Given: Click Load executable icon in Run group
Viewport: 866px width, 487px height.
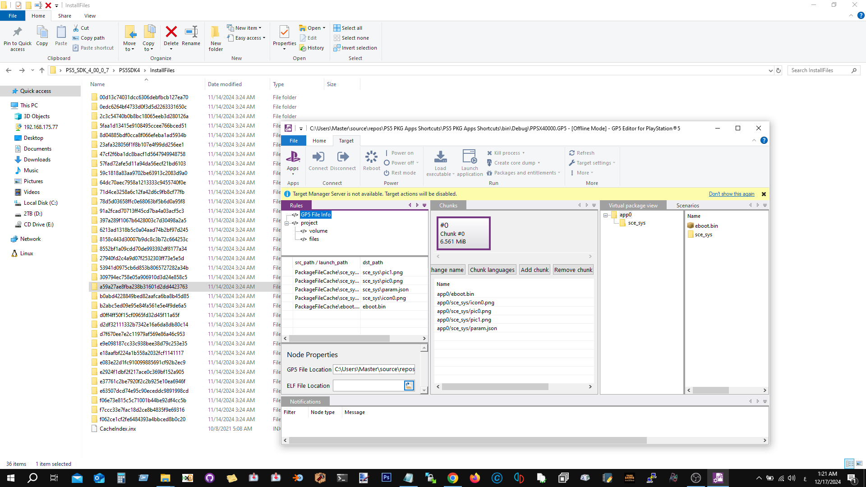Looking at the screenshot, I should coord(440,157).
